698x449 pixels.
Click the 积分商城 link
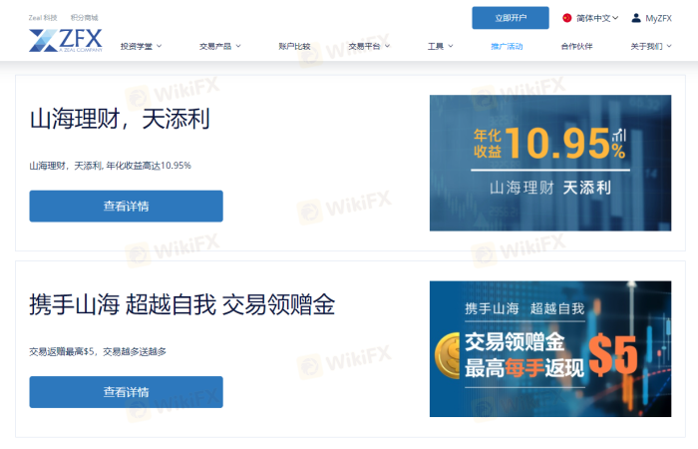84,18
